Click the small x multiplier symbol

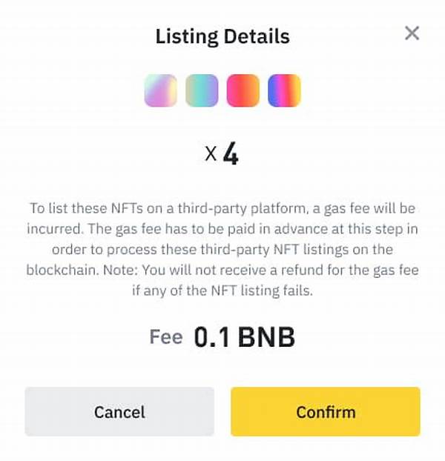(x=211, y=155)
